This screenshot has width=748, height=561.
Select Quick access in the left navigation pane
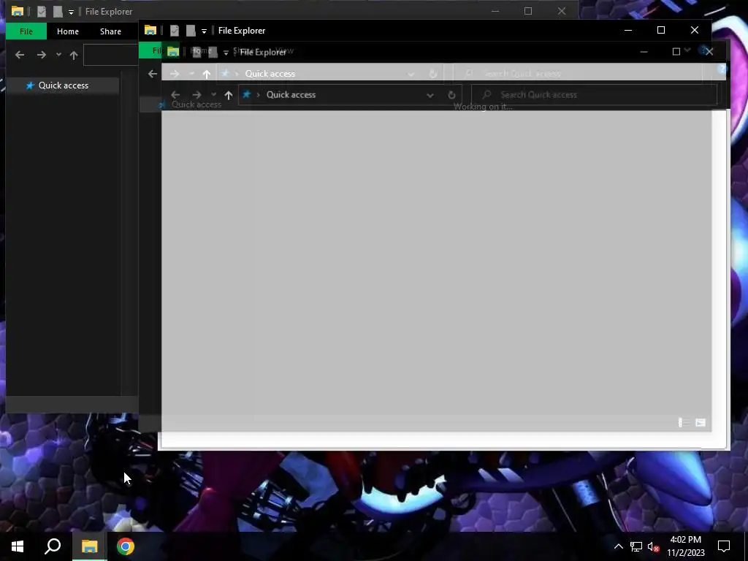tap(63, 85)
